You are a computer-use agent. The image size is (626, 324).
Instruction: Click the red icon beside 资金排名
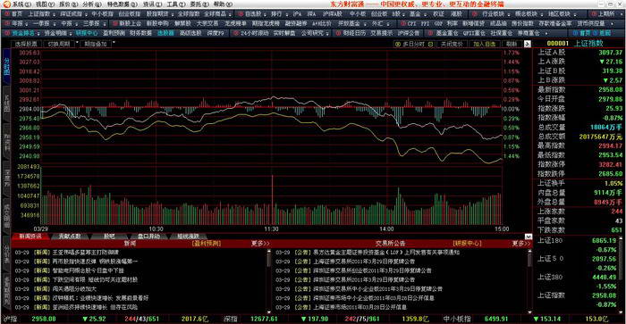(7, 33)
